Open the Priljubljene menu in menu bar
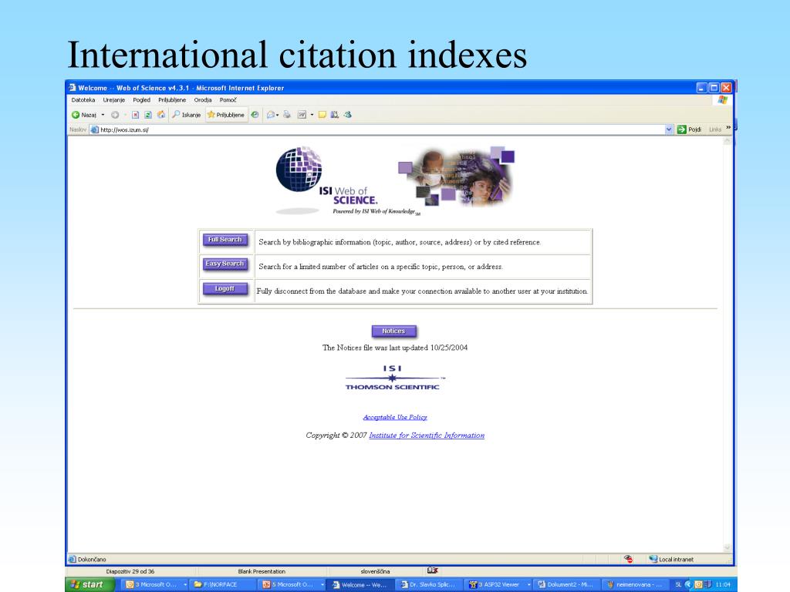790x592 pixels. coord(172,100)
